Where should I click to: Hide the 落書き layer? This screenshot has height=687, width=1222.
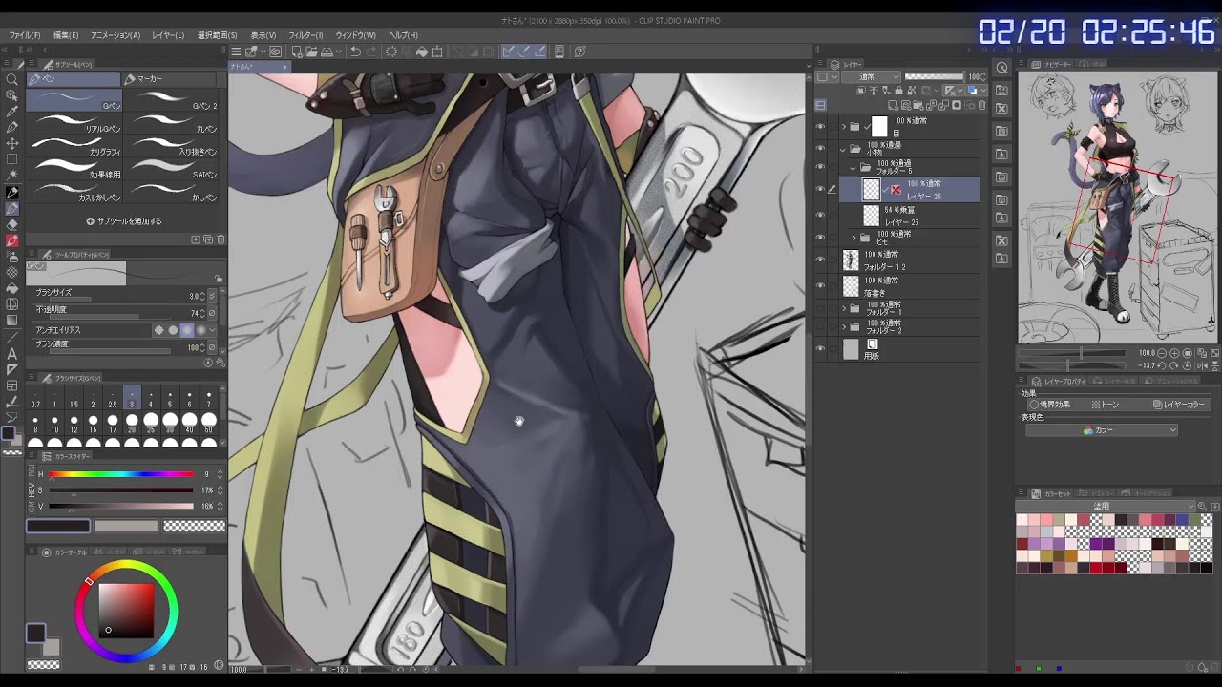click(820, 285)
